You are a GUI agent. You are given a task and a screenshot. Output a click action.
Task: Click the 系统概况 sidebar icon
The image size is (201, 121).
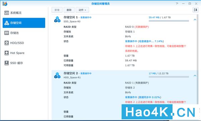pyautogui.click(x=7, y=13)
